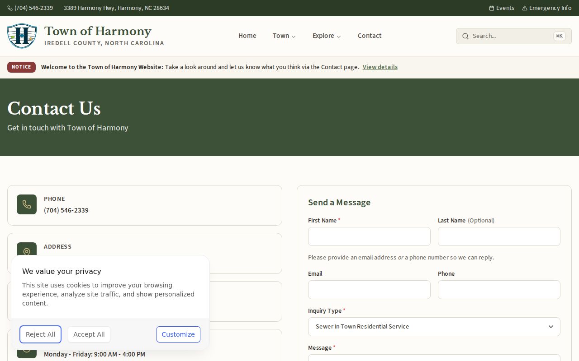Viewport: 579px width, 361px height.
Task: Expand the Town menu dropdown
Action: click(284, 36)
